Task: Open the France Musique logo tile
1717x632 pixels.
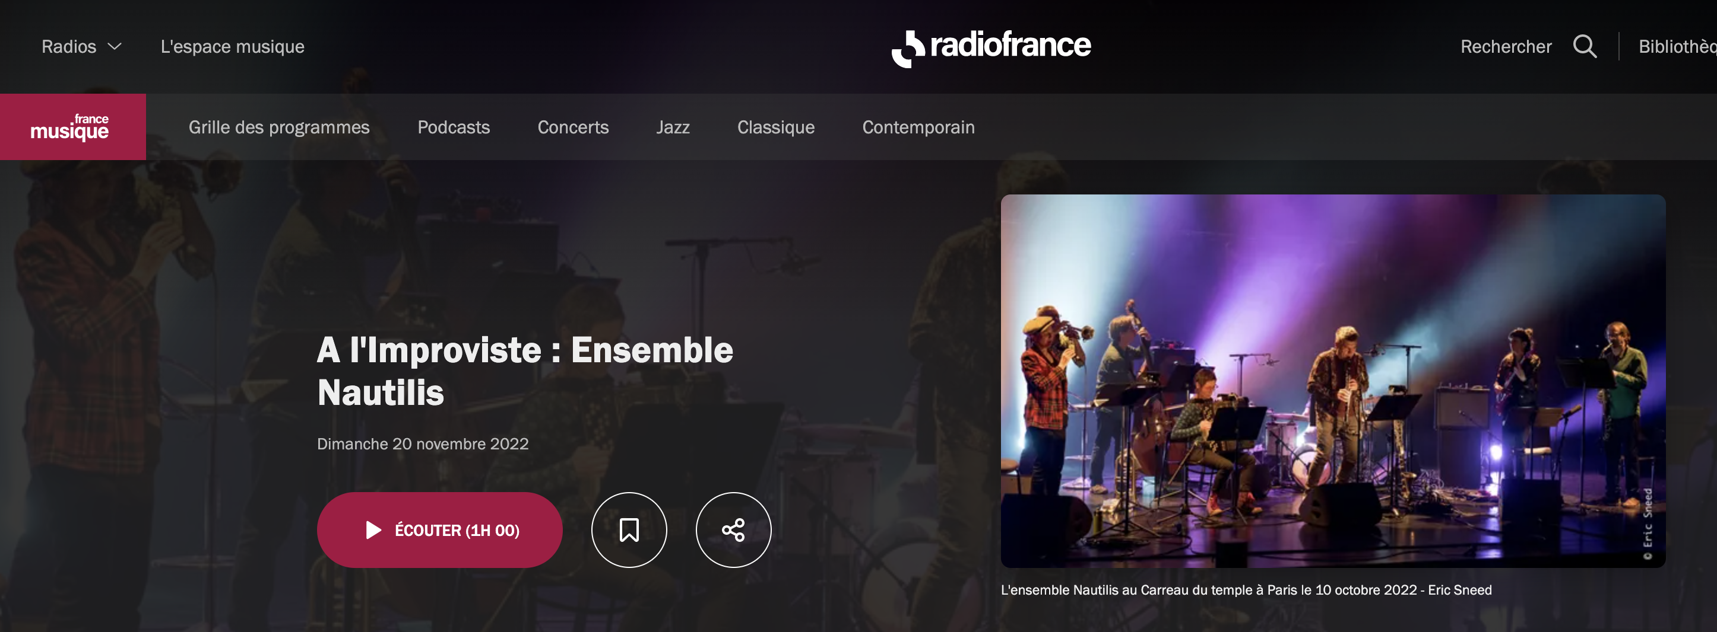Action: pyautogui.click(x=72, y=126)
